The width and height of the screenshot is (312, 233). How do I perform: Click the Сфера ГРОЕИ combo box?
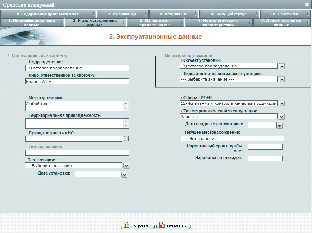coord(229,103)
